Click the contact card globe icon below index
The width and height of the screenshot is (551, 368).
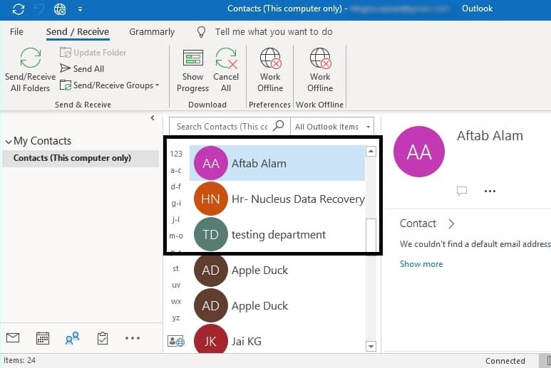pyautogui.click(x=176, y=341)
